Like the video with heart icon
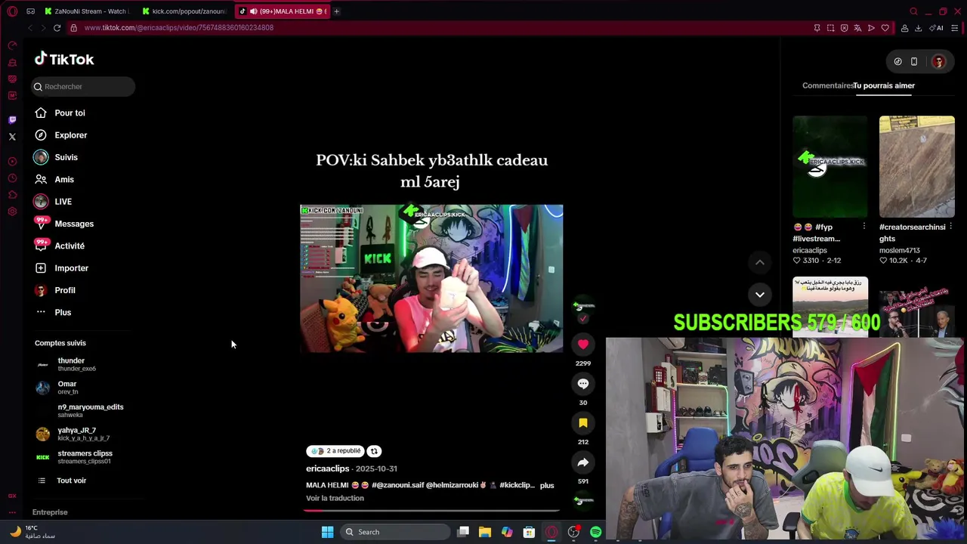The height and width of the screenshot is (544, 967). 582,345
